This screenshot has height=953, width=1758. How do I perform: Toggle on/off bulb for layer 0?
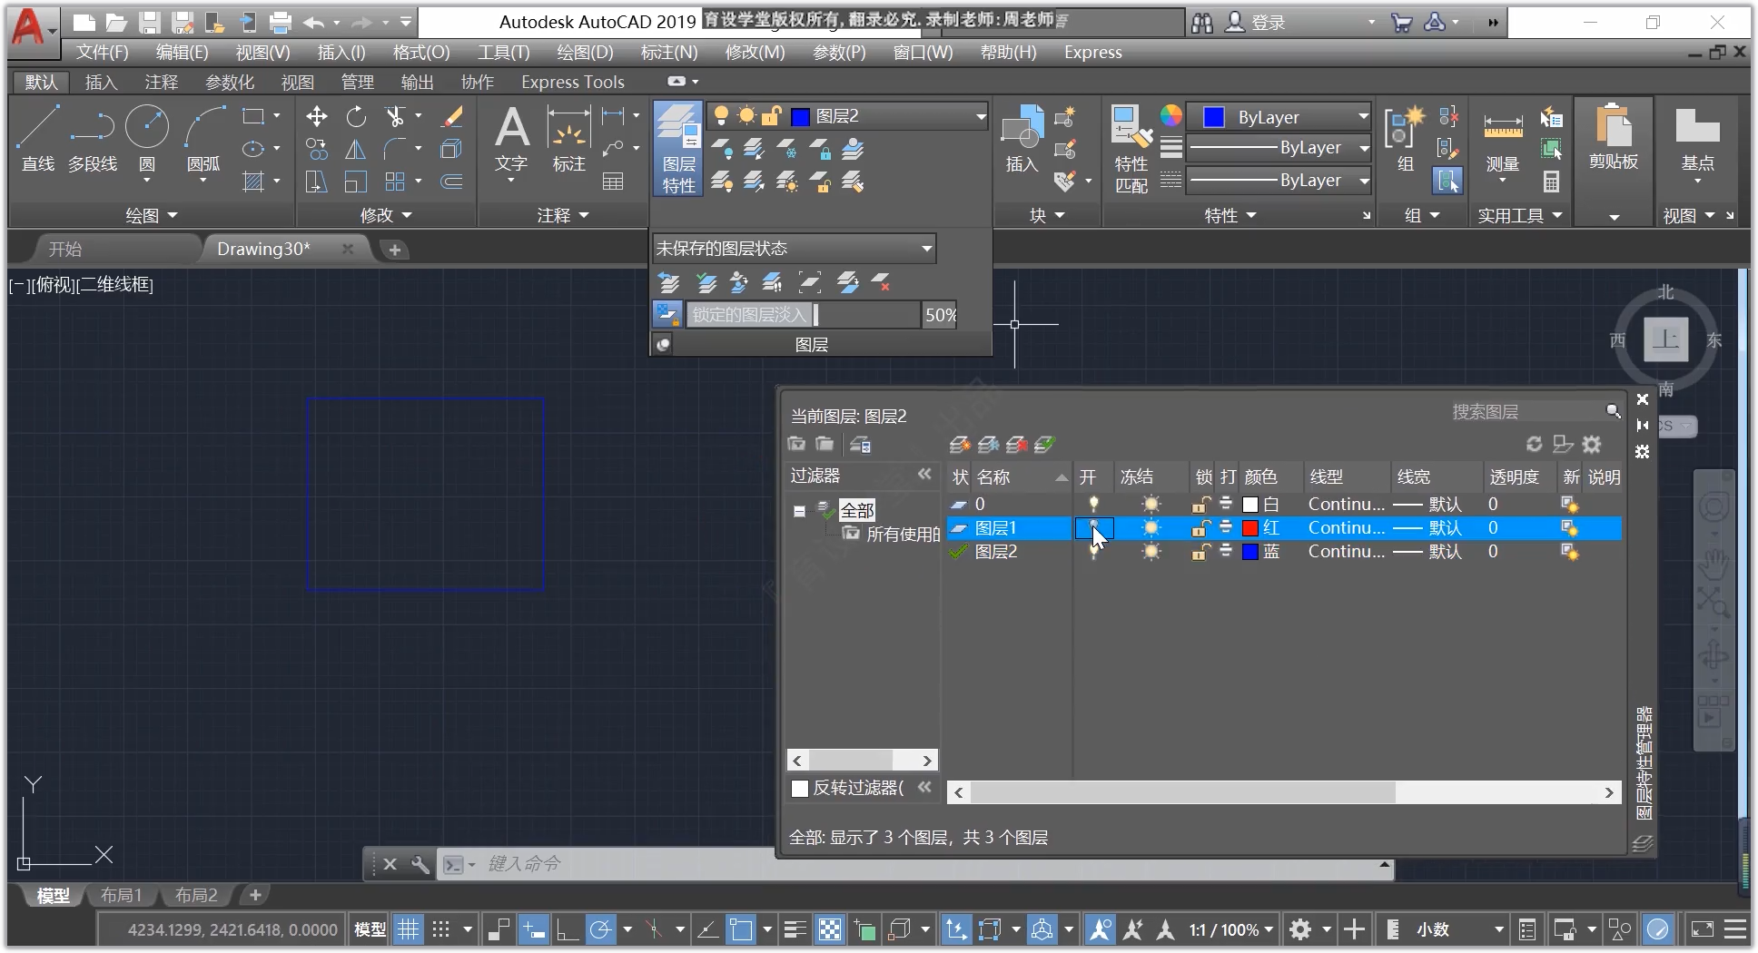pyautogui.click(x=1093, y=504)
